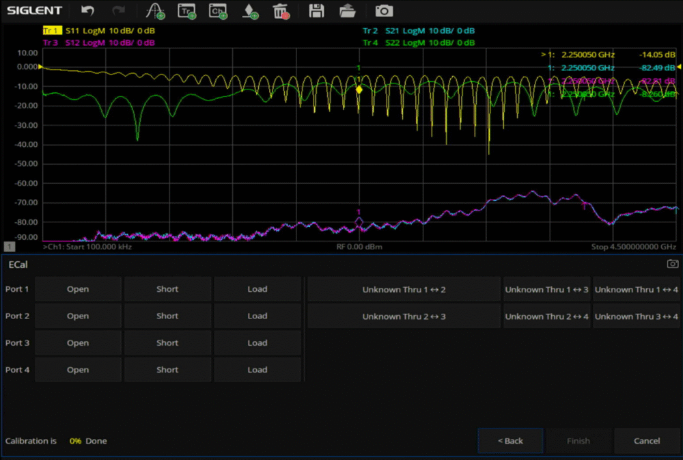The image size is (683, 460).
Task: Open file with the folder icon
Action: tap(347, 10)
